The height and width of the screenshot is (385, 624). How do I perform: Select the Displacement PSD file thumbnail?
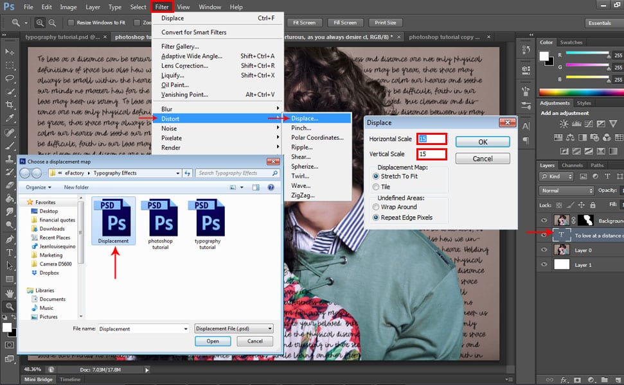tap(113, 221)
